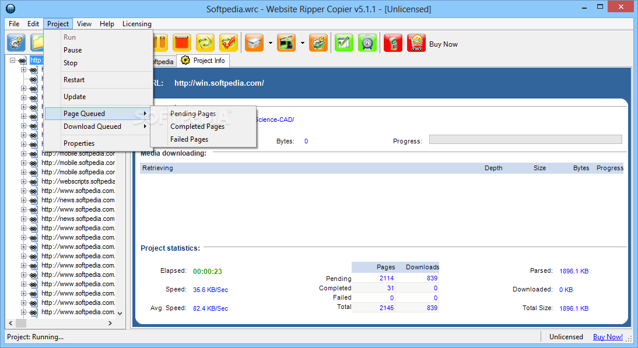638x348 pixels.
Task: Click the root link icon in the tree
Action: [x=22, y=61]
